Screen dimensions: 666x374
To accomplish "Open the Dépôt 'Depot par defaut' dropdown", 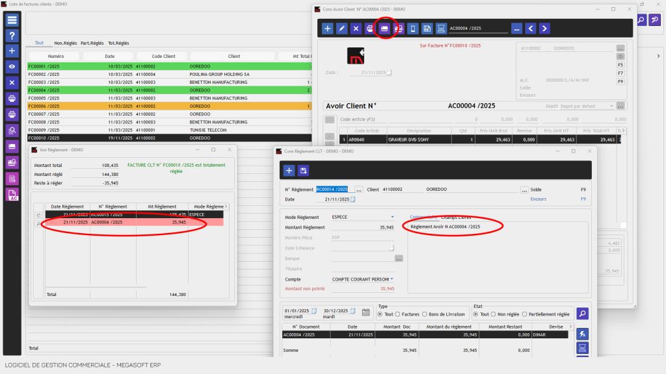I will pyautogui.click(x=611, y=106).
